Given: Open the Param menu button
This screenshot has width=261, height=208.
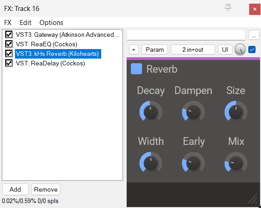Looking at the screenshot, I should [155, 50].
